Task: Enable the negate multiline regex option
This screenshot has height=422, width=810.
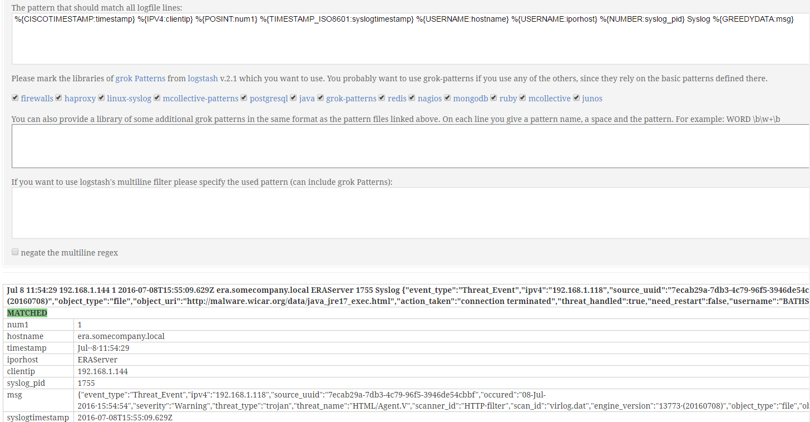Action: [15, 252]
